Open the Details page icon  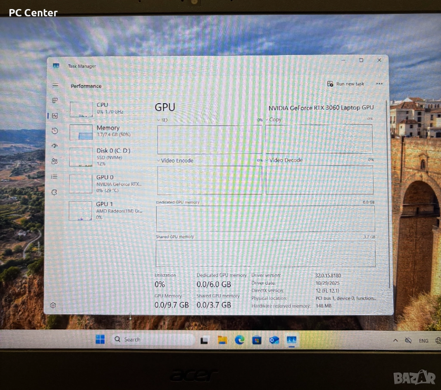click(x=54, y=176)
